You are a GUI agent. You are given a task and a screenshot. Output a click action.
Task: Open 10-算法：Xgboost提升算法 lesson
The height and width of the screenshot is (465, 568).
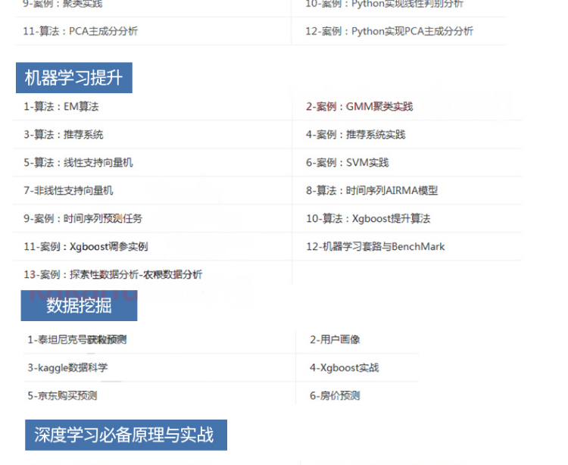click(x=368, y=218)
